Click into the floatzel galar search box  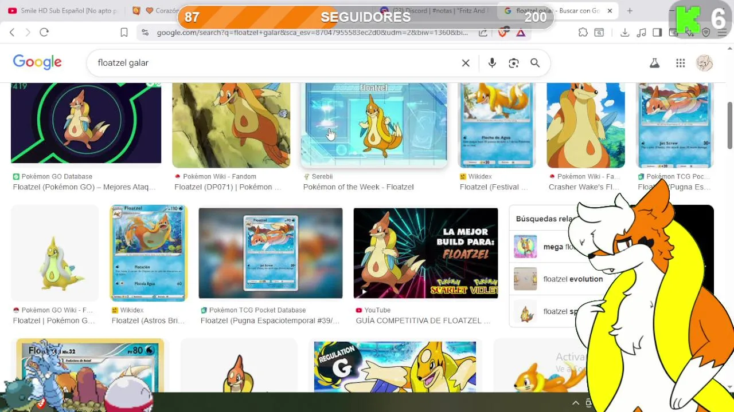click(x=275, y=63)
